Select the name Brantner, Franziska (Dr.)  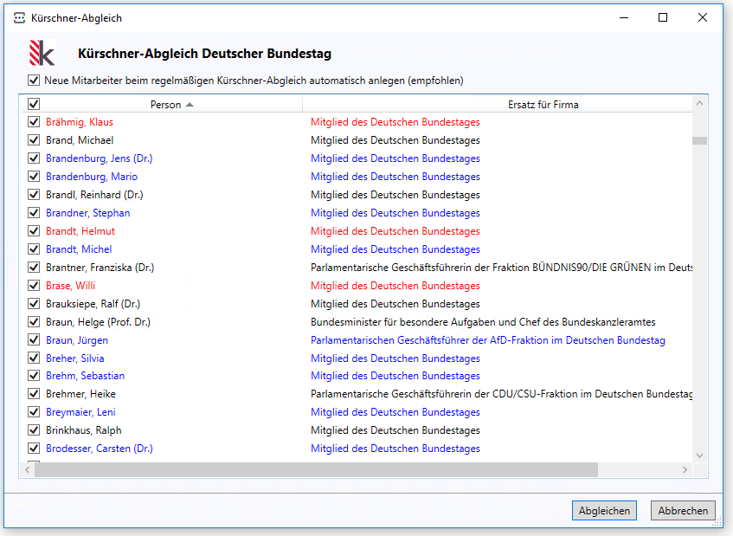click(100, 268)
